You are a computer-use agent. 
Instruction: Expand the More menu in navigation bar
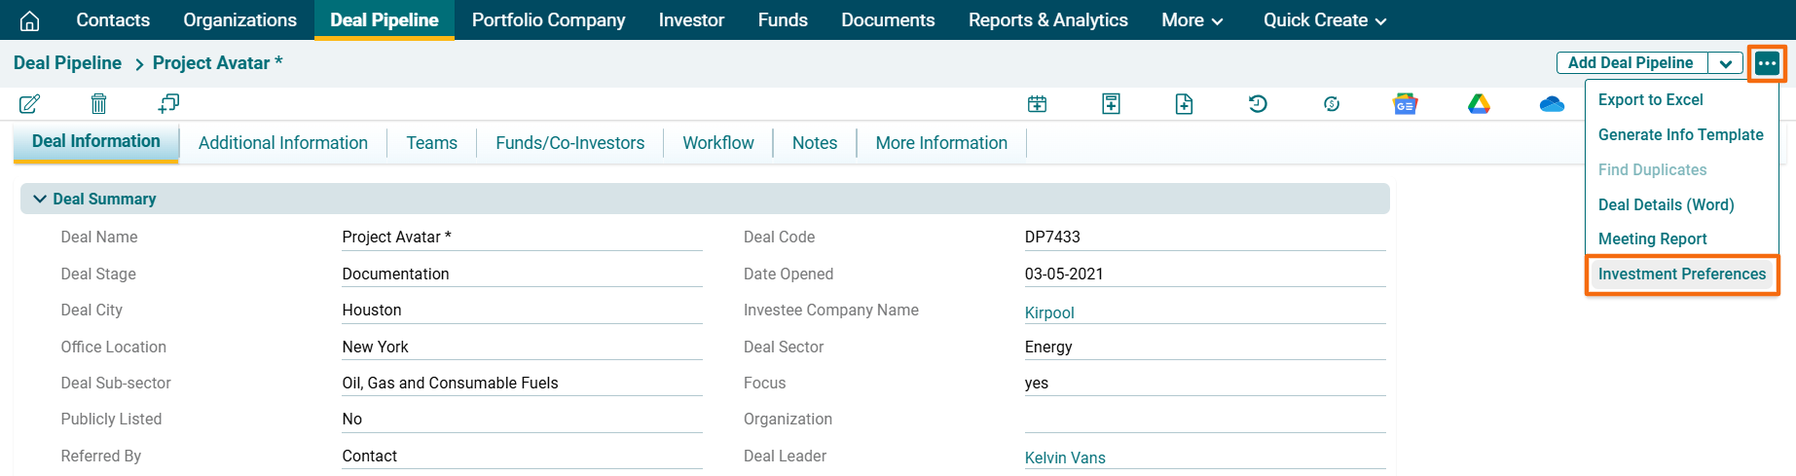coord(1191,20)
